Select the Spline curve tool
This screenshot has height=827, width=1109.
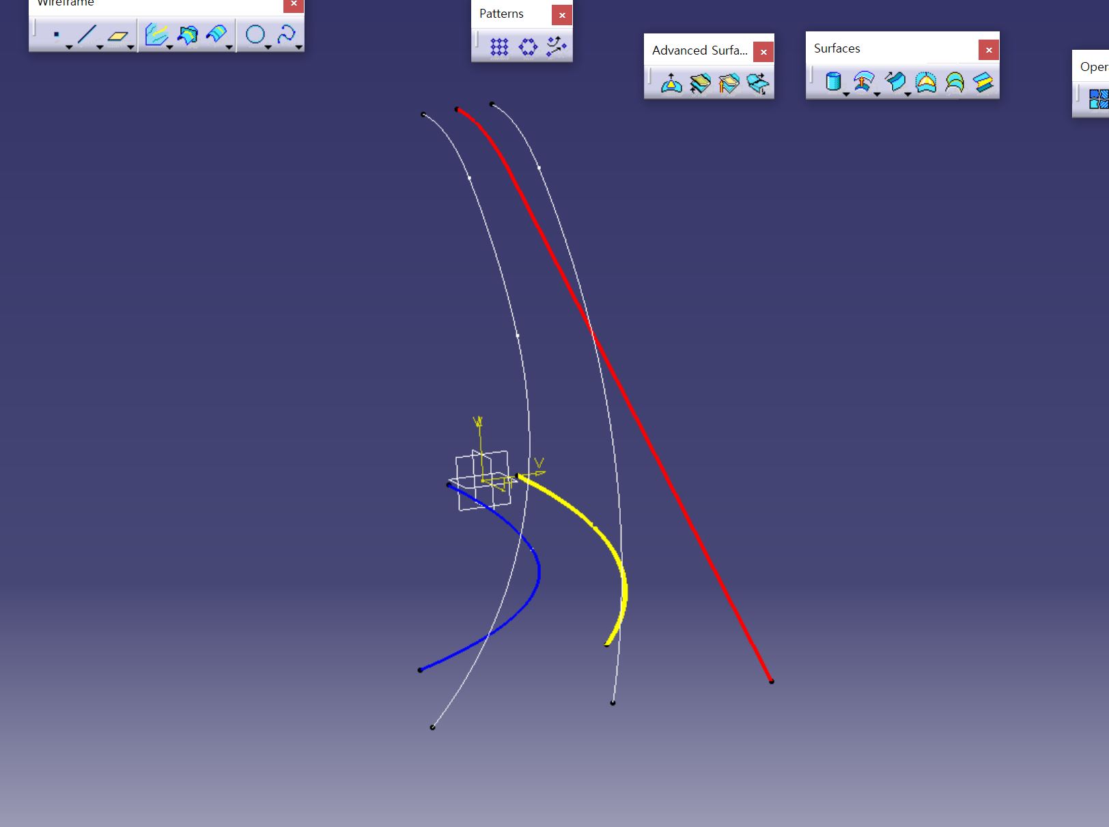(286, 34)
